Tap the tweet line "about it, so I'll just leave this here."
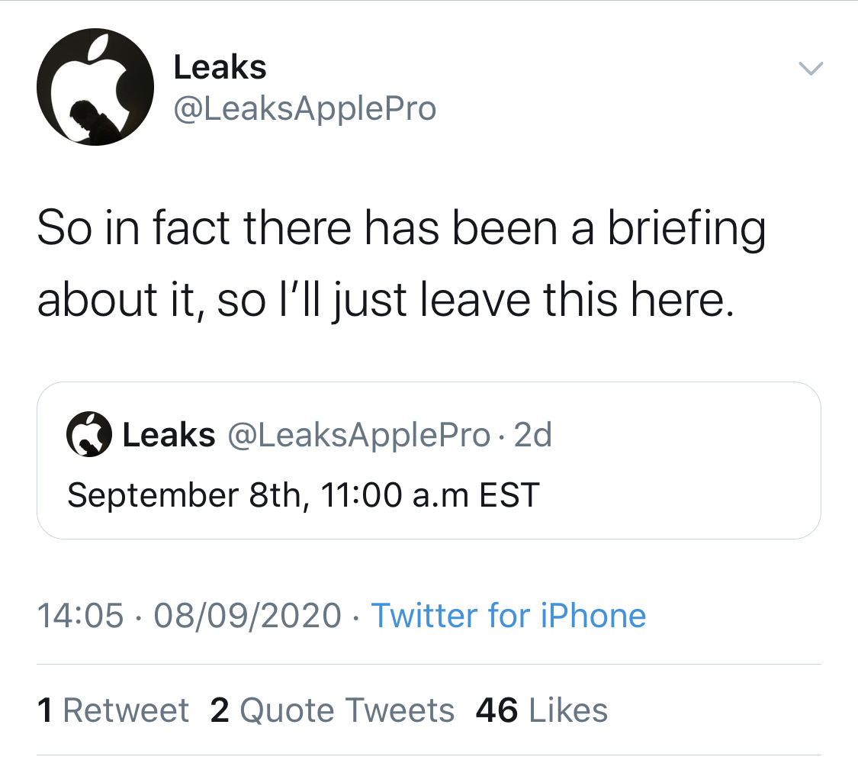Viewport: 858px width, 760px height. 386,301
